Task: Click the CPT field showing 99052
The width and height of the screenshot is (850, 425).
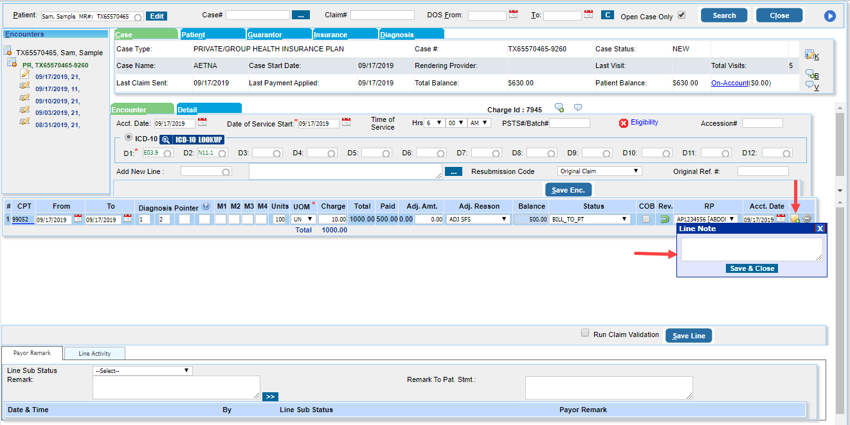Action: pyautogui.click(x=23, y=219)
